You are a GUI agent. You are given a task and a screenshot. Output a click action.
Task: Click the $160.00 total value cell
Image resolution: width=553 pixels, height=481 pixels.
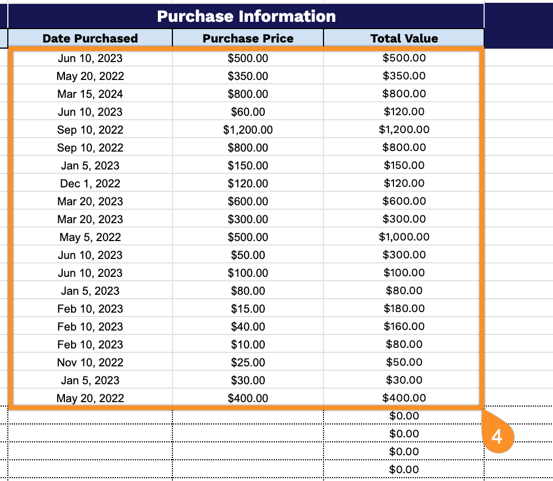(404, 327)
